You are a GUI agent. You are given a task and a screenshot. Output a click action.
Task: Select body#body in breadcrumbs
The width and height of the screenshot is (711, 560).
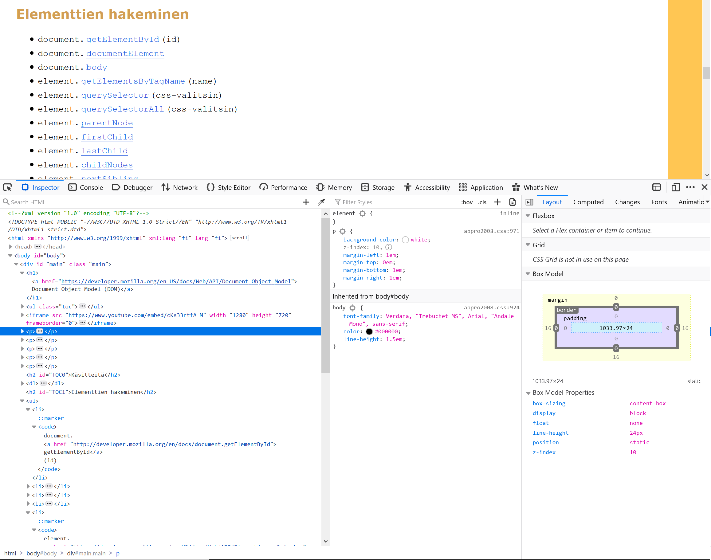tap(42, 554)
